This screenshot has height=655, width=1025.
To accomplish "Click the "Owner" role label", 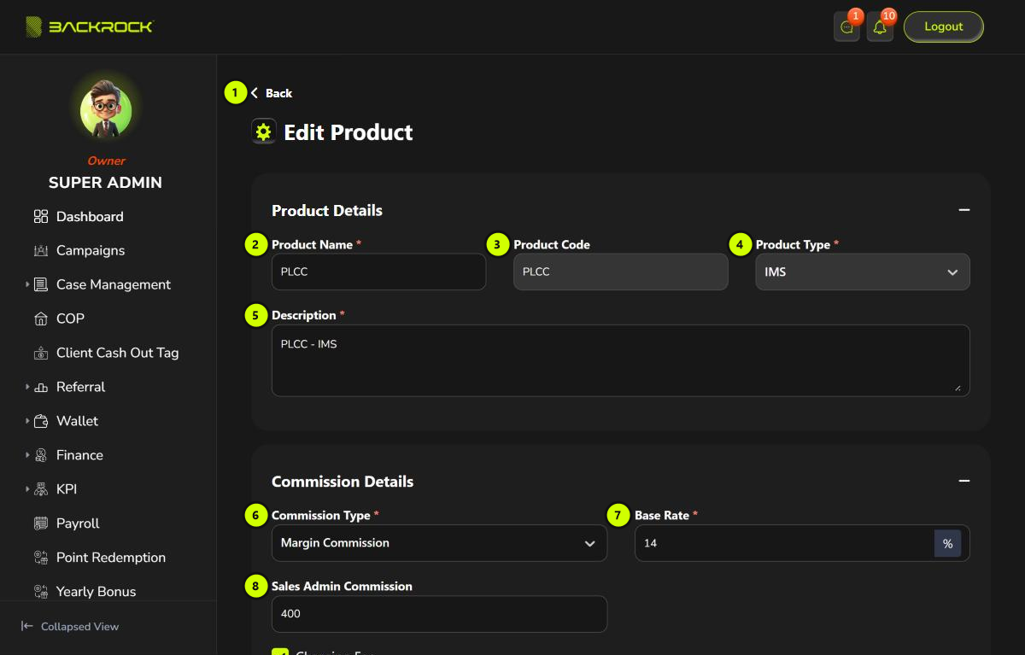I will (106, 161).
